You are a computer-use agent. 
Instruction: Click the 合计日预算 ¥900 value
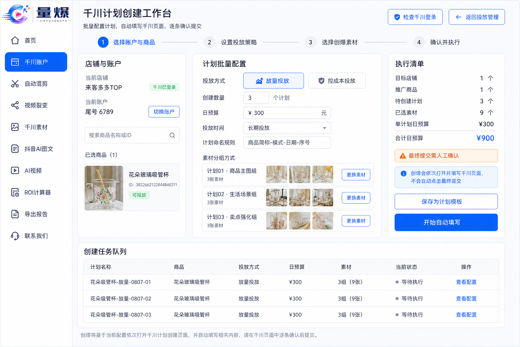click(485, 138)
